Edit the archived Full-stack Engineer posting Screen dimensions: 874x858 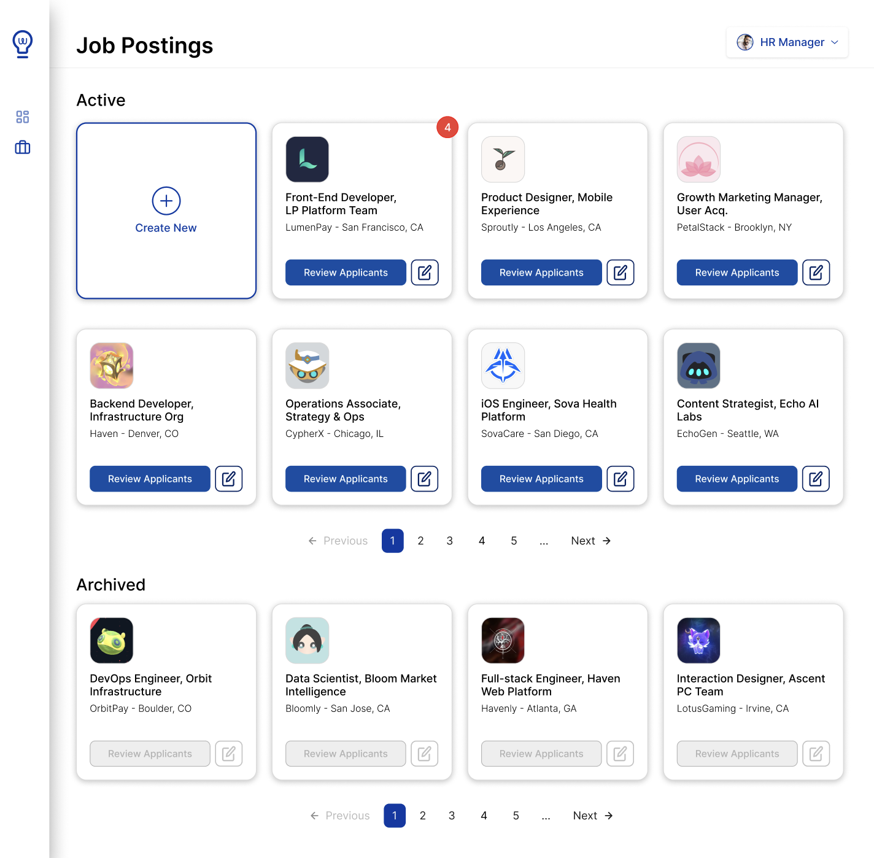point(621,754)
